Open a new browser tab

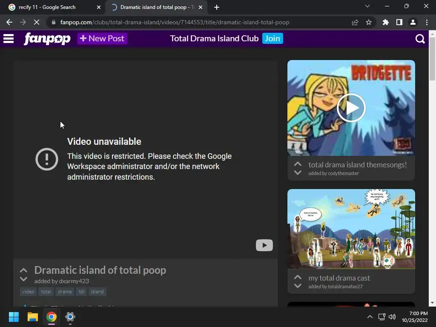217,7
